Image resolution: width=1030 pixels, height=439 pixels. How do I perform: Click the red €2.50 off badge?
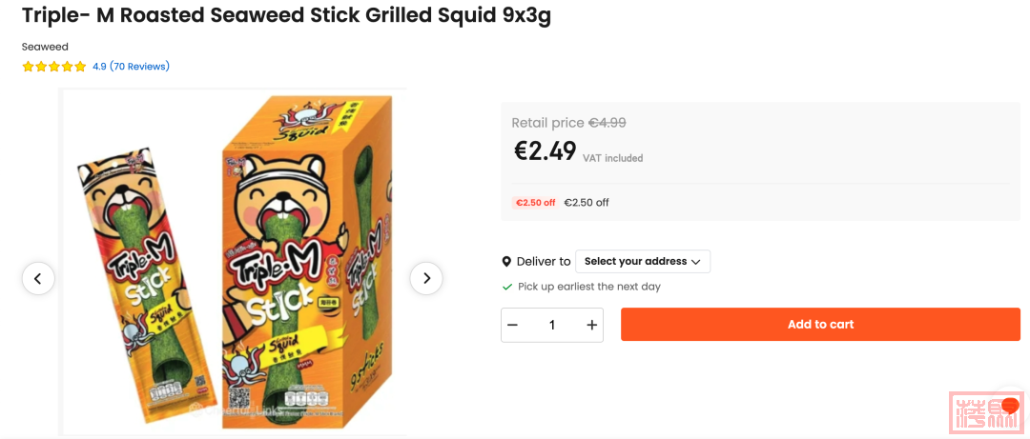pyautogui.click(x=535, y=203)
